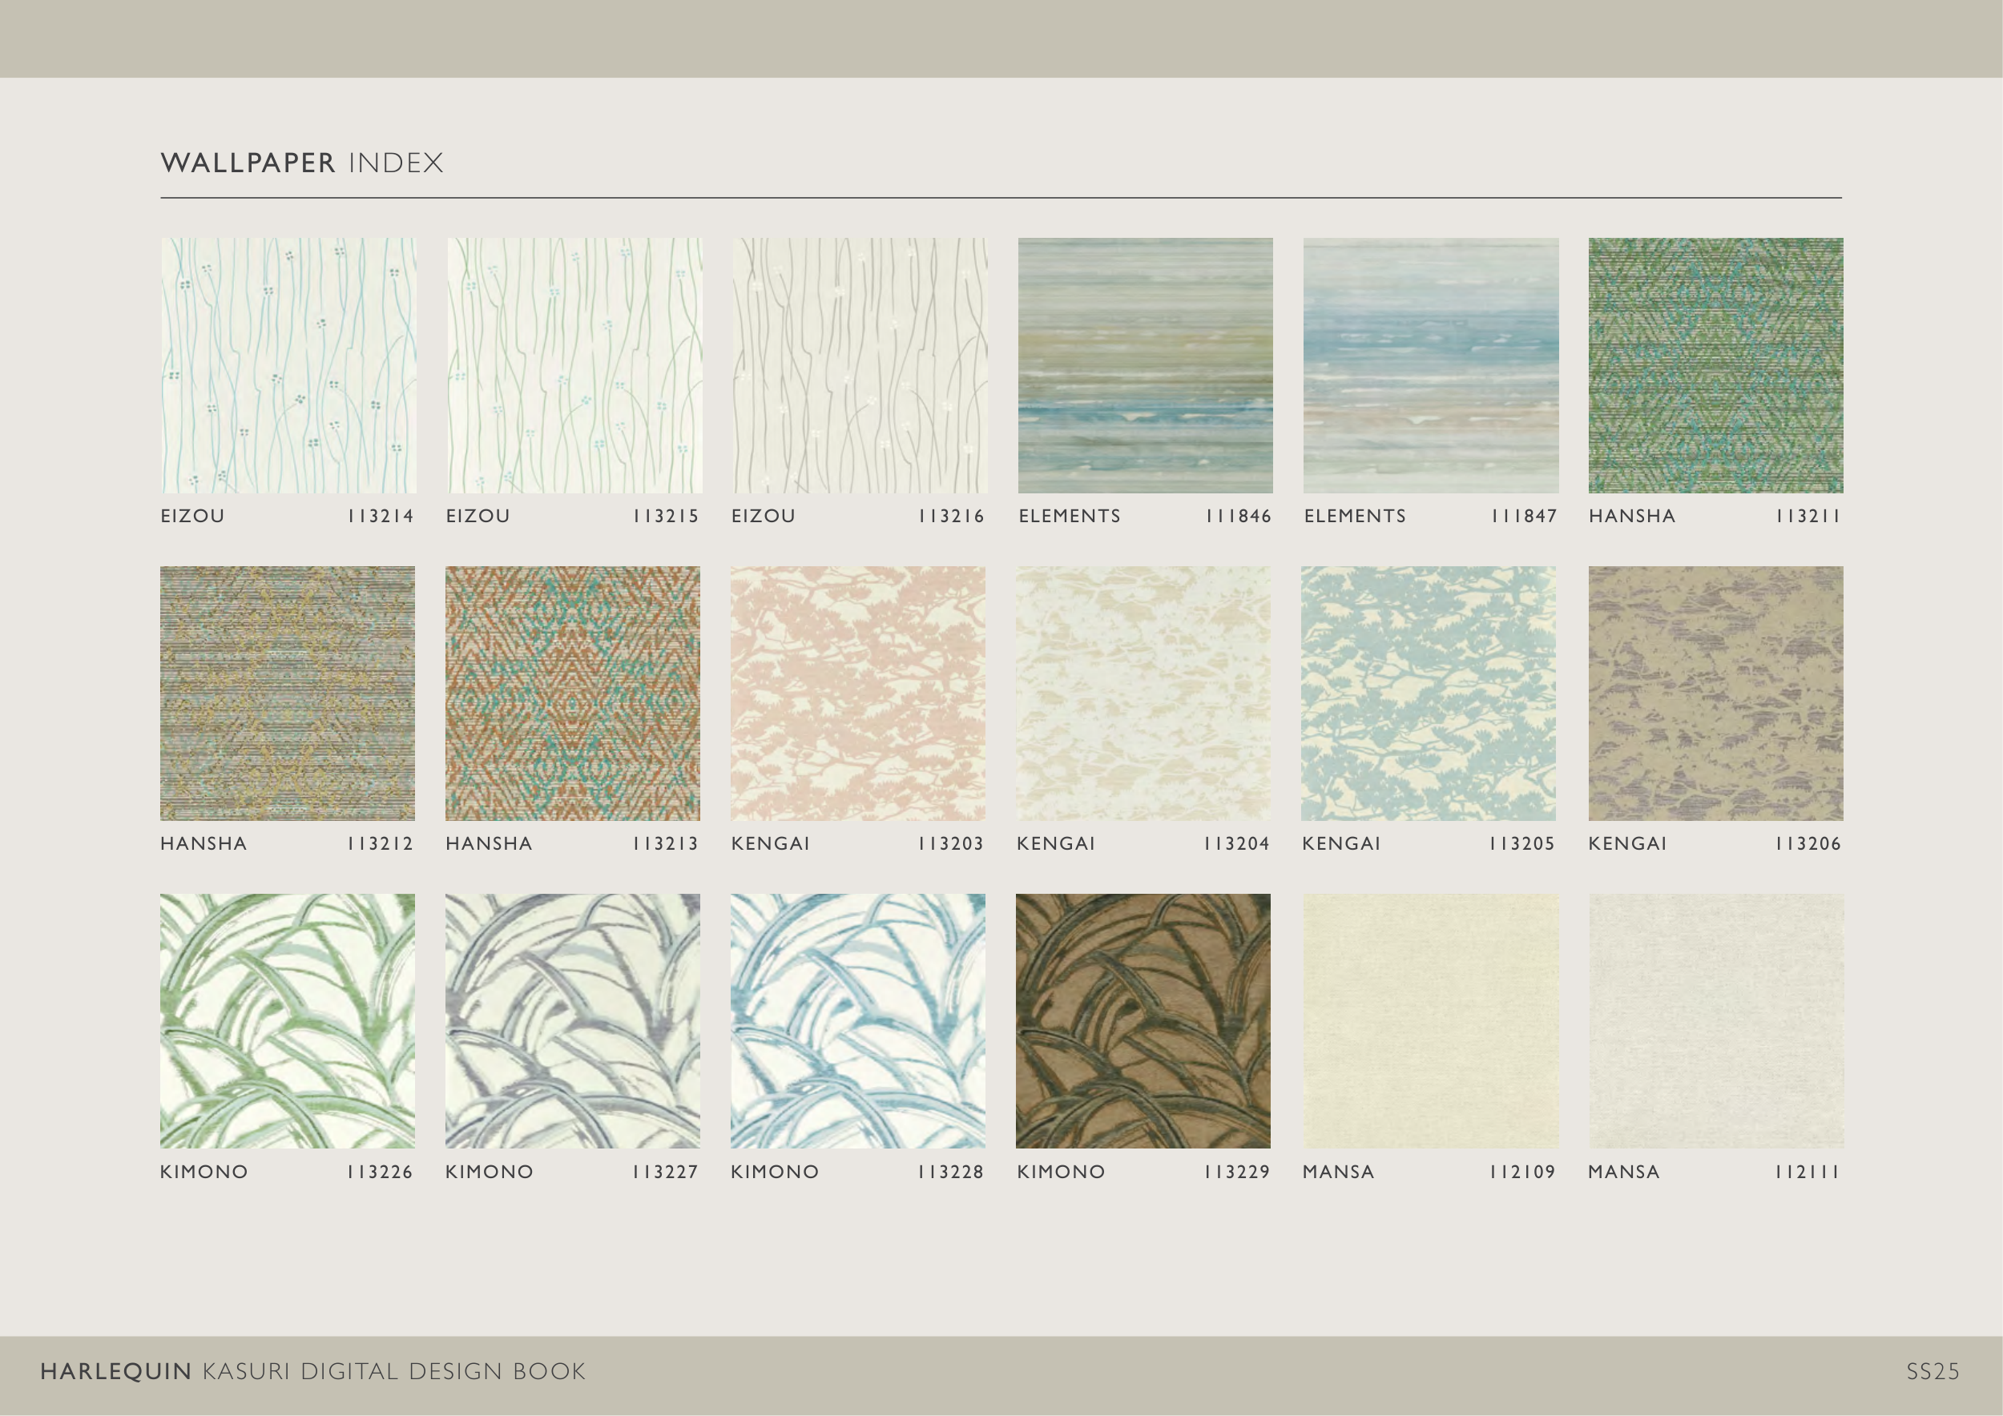
Task: Click the pink Kengai 113203 swatch
Action: click(857, 693)
